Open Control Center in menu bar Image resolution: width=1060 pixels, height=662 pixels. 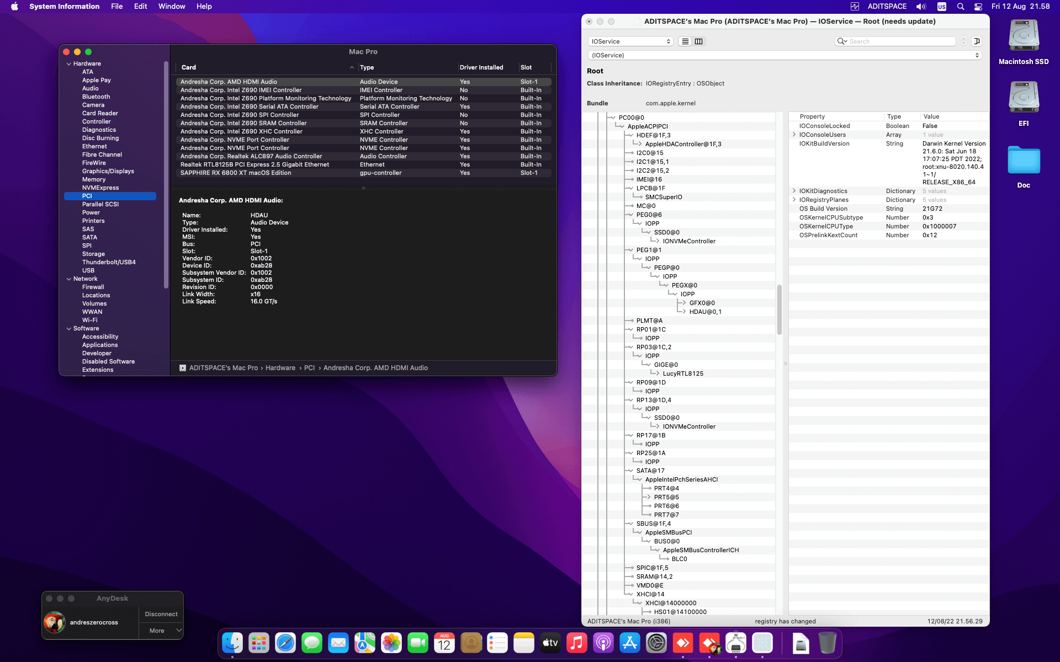click(x=978, y=7)
